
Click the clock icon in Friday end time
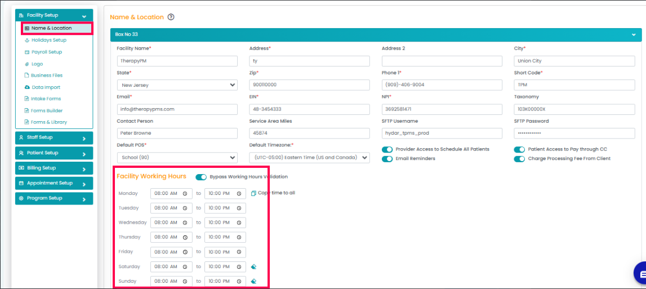239,252
